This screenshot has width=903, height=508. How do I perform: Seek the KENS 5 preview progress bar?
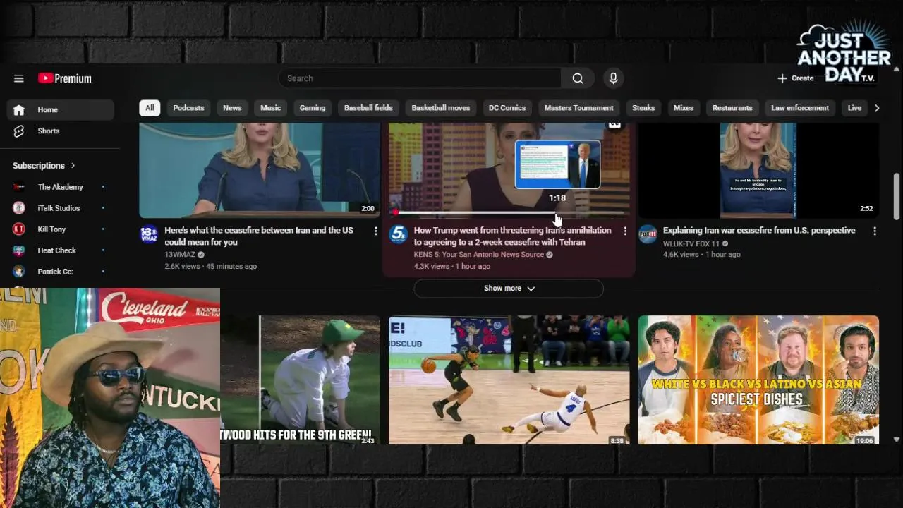click(x=509, y=212)
